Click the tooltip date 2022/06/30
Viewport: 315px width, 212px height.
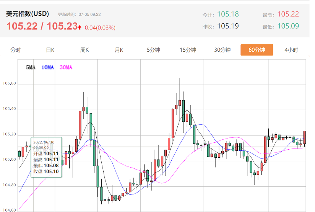[44, 142]
